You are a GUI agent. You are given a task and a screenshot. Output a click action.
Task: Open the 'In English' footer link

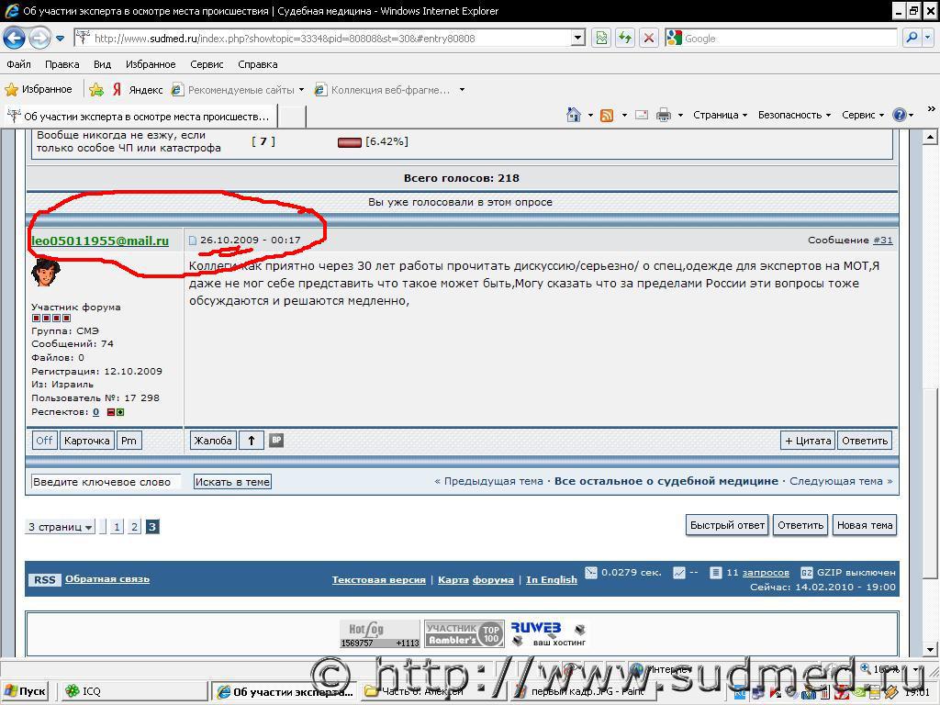click(x=552, y=580)
